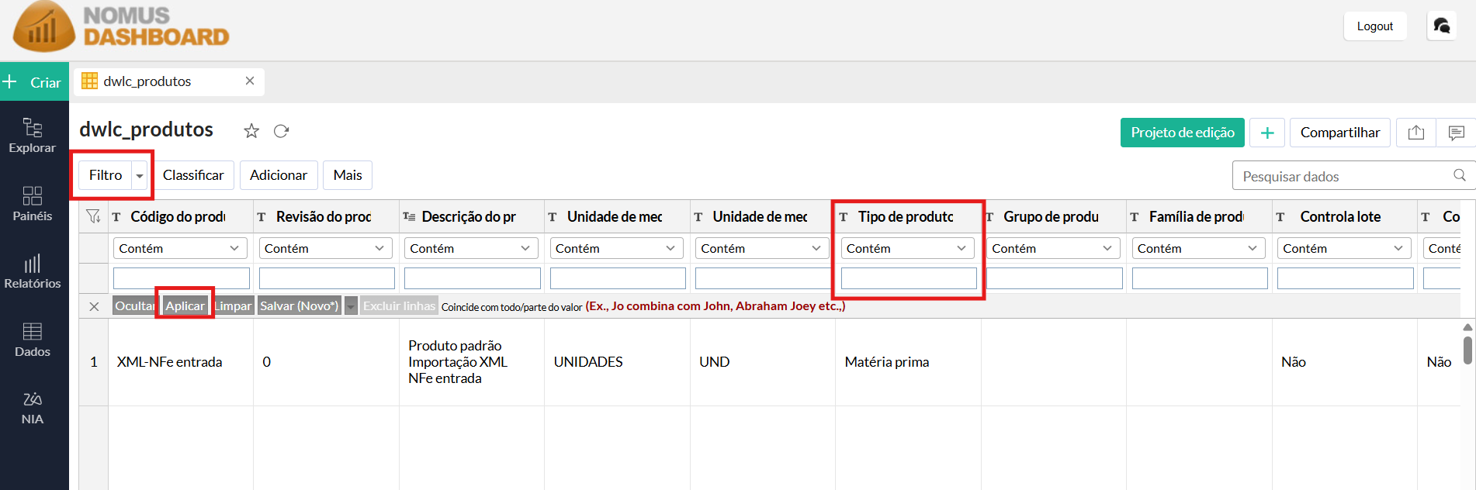Image resolution: width=1476 pixels, height=490 pixels.
Task: Select the Revisão do produto column header
Action: pyautogui.click(x=326, y=217)
